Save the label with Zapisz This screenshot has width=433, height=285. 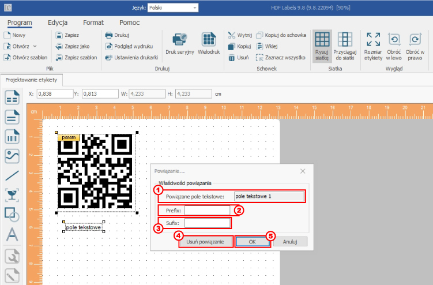67,35
